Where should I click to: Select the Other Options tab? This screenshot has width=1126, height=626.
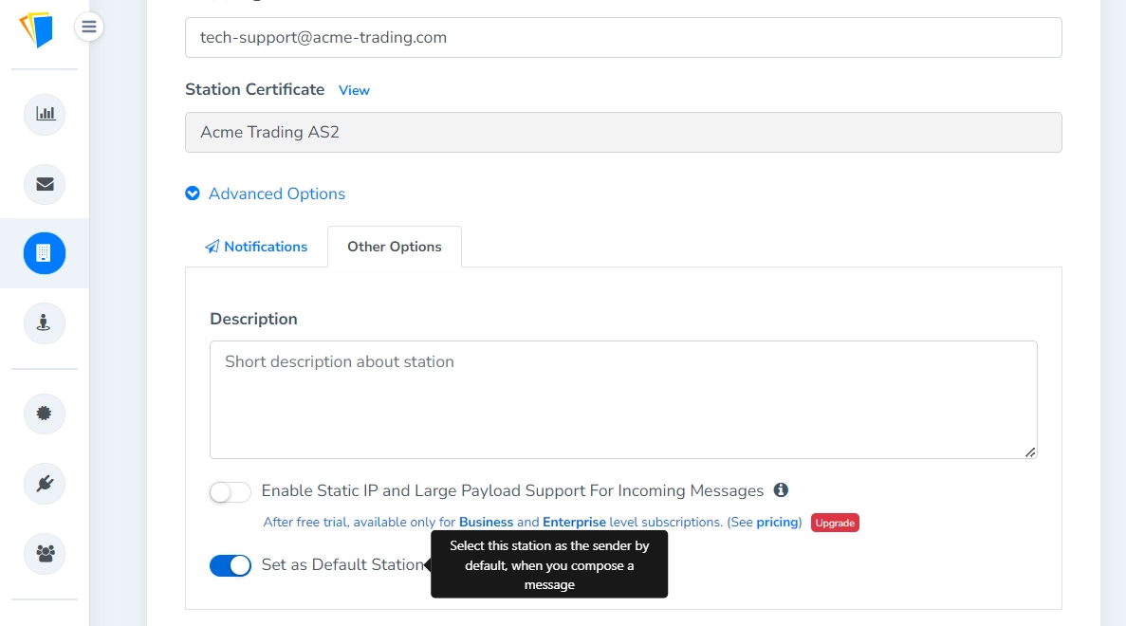395,247
